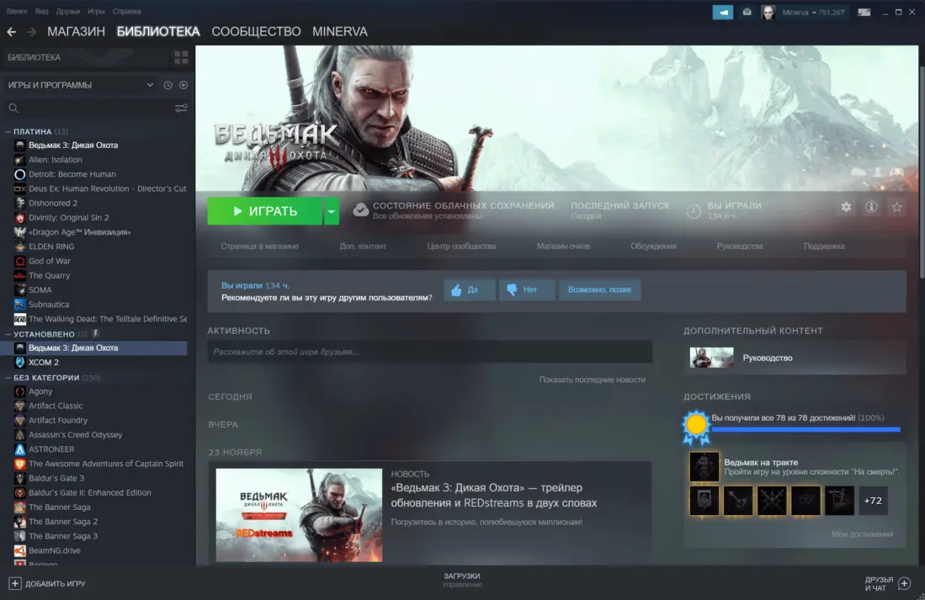Click cloud save status icon
925x600 pixels.
360,210
